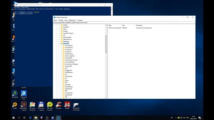Screen dimensions: 214x120
Task: Click the registry path address bar
Action: tap(124, 23)
